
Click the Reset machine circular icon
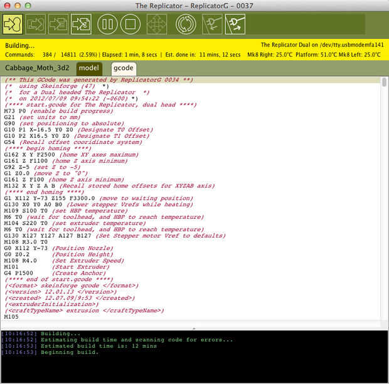pyautogui.click(x=186, y=25)
